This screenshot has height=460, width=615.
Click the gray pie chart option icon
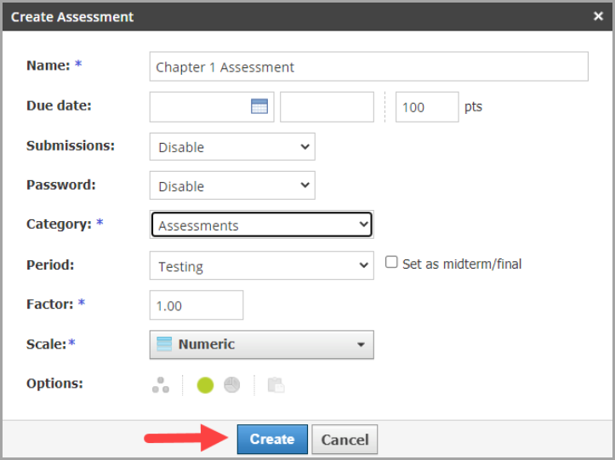pos(231,385)
